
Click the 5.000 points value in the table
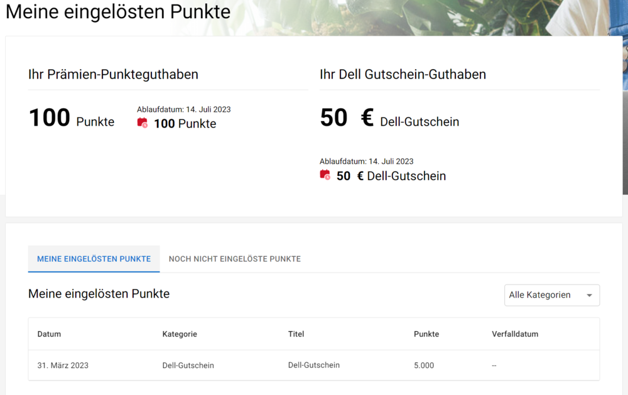[424, 365]
